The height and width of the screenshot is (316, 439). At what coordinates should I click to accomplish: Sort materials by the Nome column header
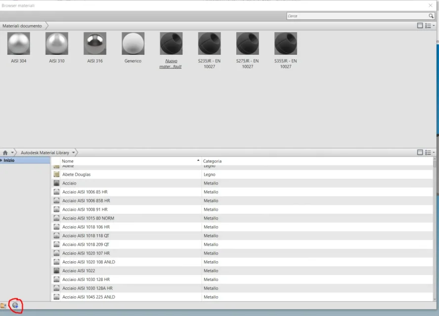(x=67, y=161)
